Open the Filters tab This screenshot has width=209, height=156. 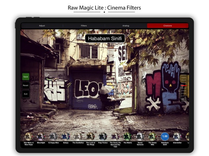[84, 26]
